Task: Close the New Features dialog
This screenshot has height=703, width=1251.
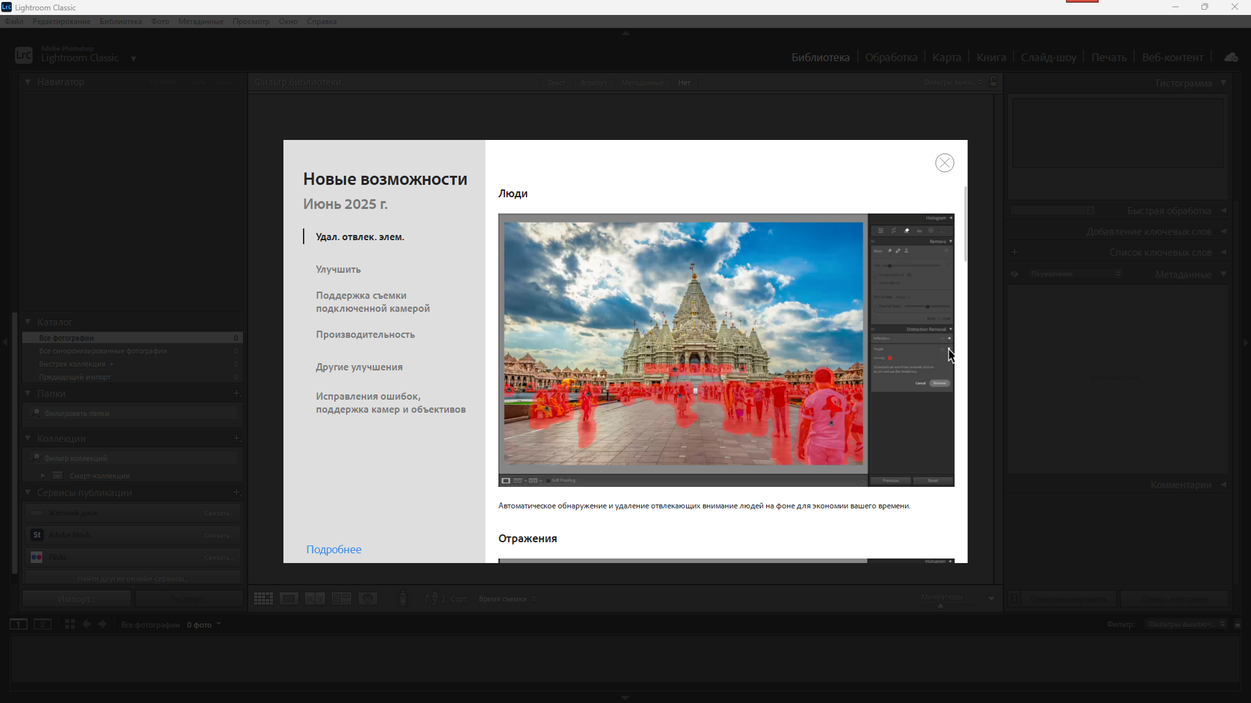Action: coord(944,163)
